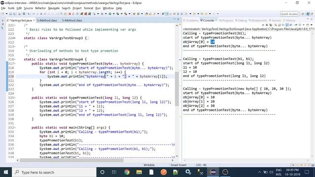Open the Open Console dropdown arrow
The height and width of the screenshot is (177, 315).
(x=312, y=25)
